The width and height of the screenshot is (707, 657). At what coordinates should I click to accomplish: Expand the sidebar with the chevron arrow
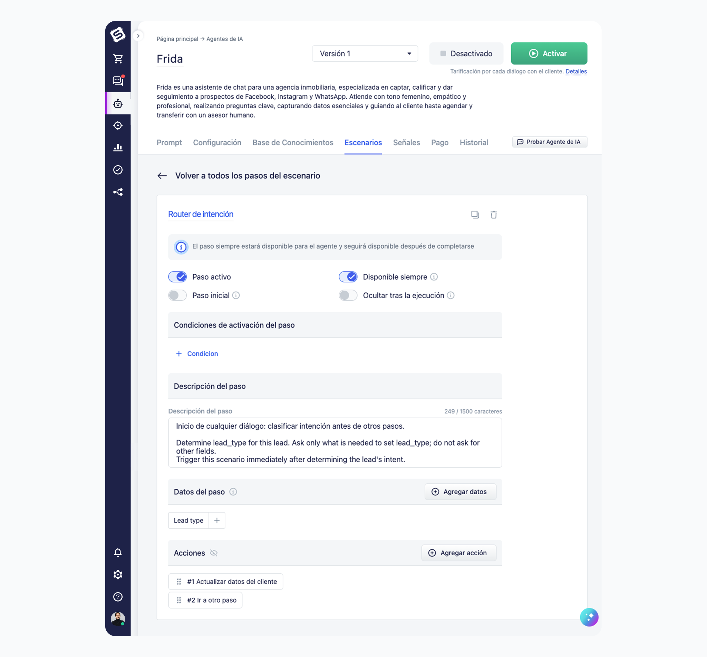[138, 36]
